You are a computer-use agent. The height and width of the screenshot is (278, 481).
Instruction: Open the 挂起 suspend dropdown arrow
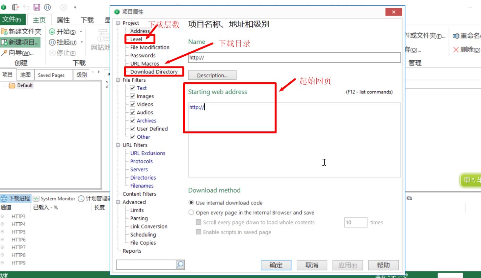[82, 42]
